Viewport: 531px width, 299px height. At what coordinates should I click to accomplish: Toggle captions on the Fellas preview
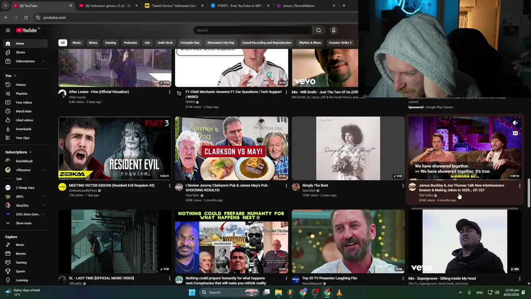pos(515,133)
